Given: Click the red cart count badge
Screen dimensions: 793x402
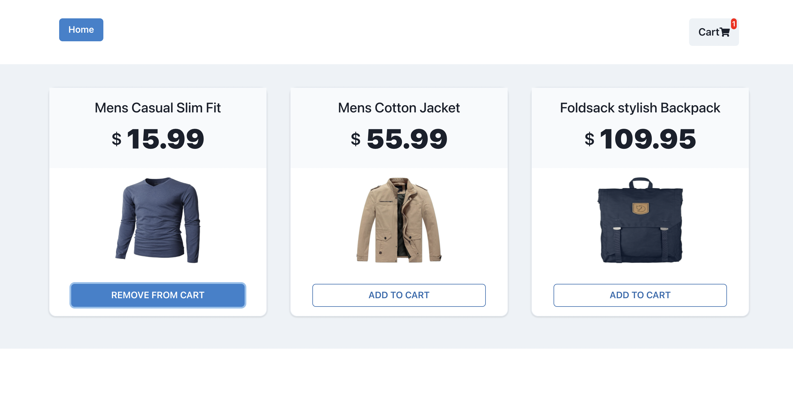Looking at the screenshot, I should pos(734,24).
